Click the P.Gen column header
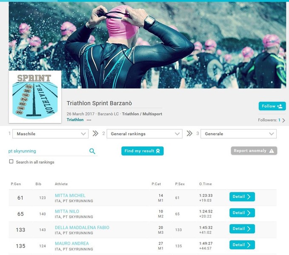This screenshot has height=255, width=289. [16, 184]
